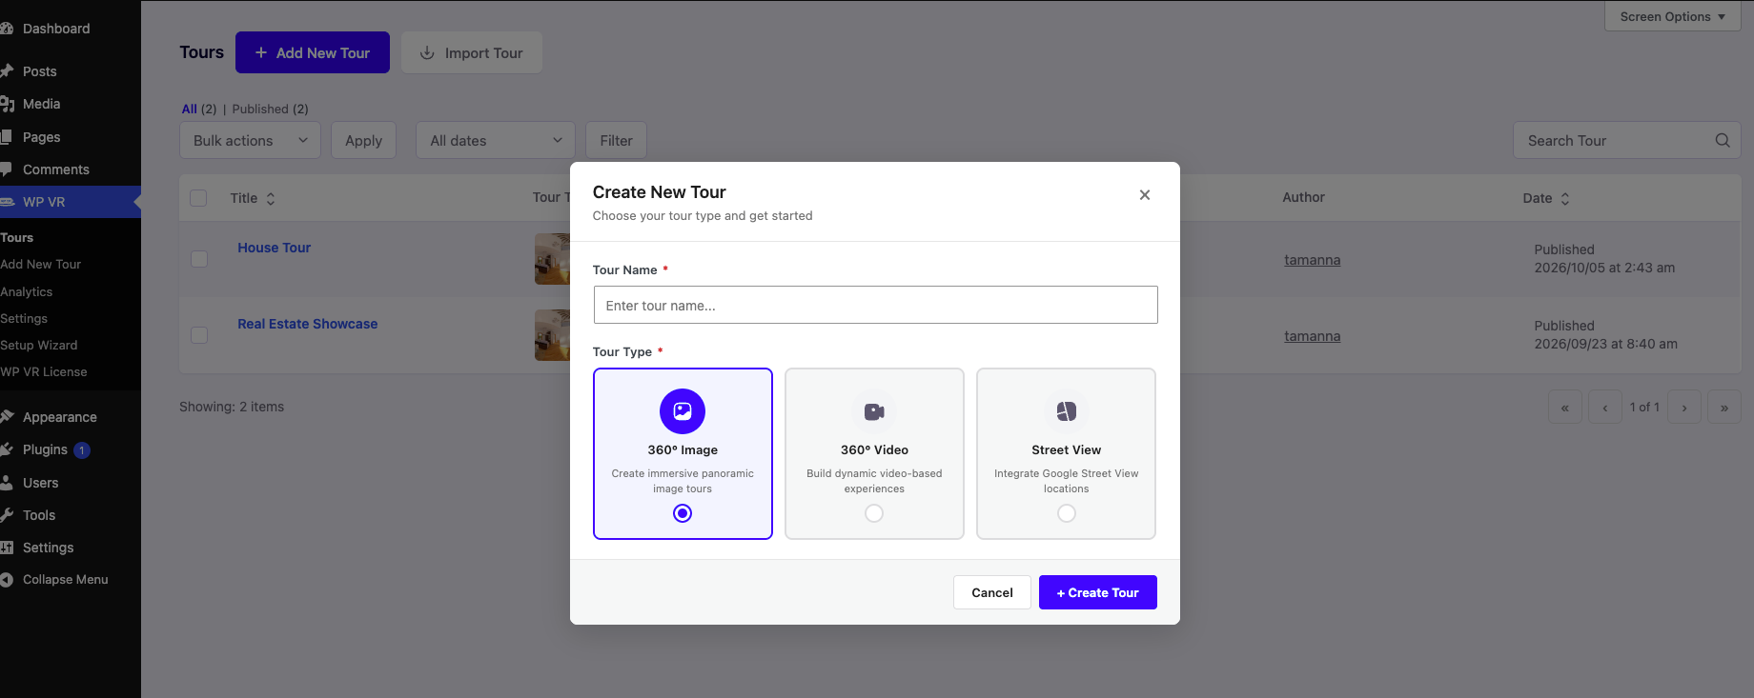Expand Screen Options panel
Screen dimensions: 1754x698
pyautogui.click(x=1672, y=16)
